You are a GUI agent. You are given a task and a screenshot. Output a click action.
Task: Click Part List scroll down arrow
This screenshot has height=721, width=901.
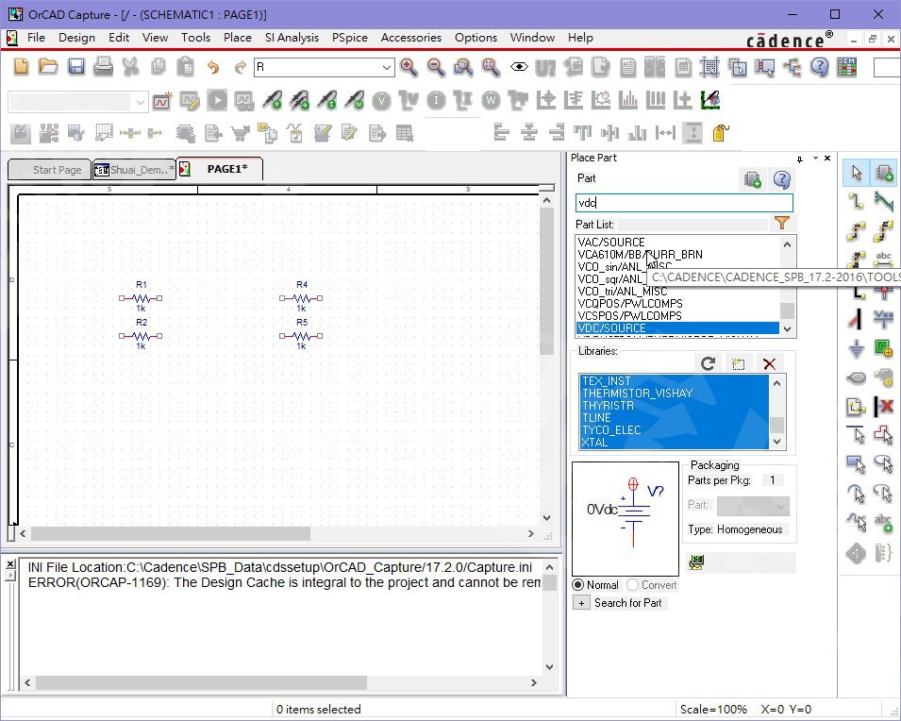(787, 330)
